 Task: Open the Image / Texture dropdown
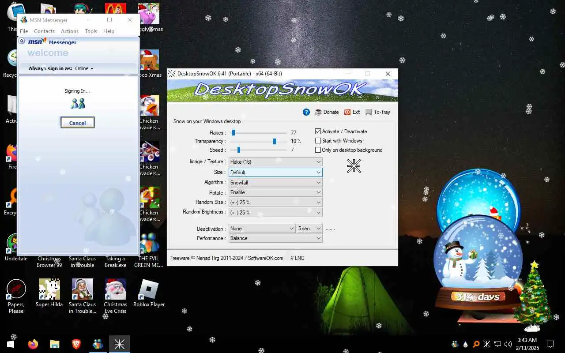[x=275, y=162]
